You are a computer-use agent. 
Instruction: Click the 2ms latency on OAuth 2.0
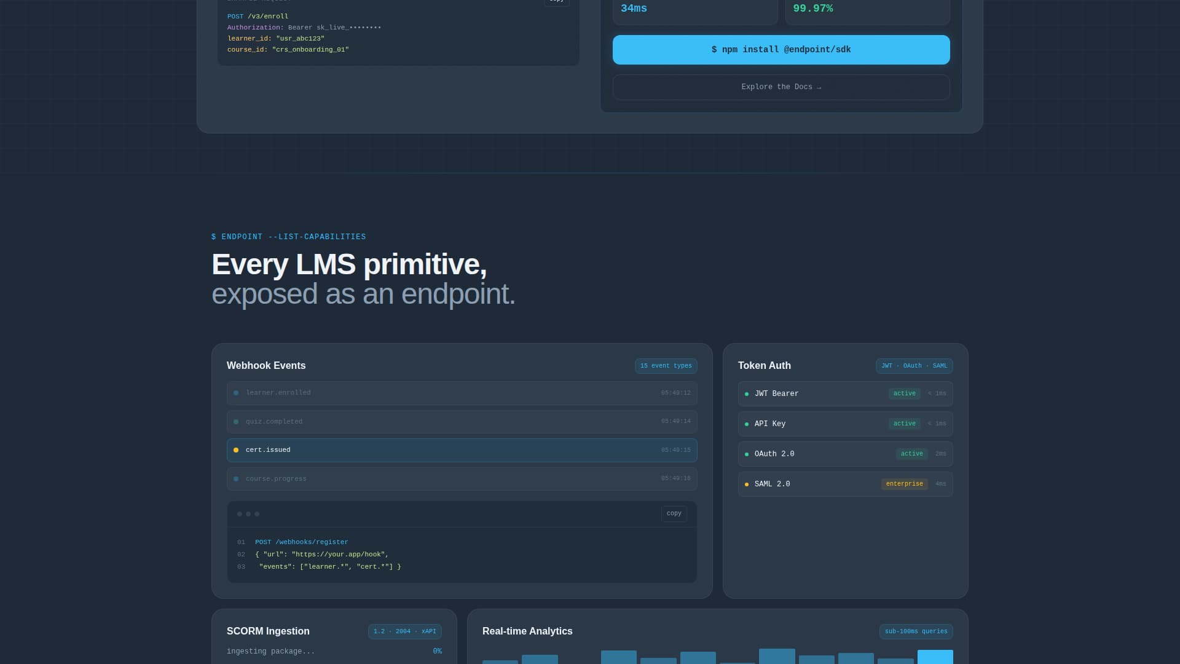(x=940, y=454)
